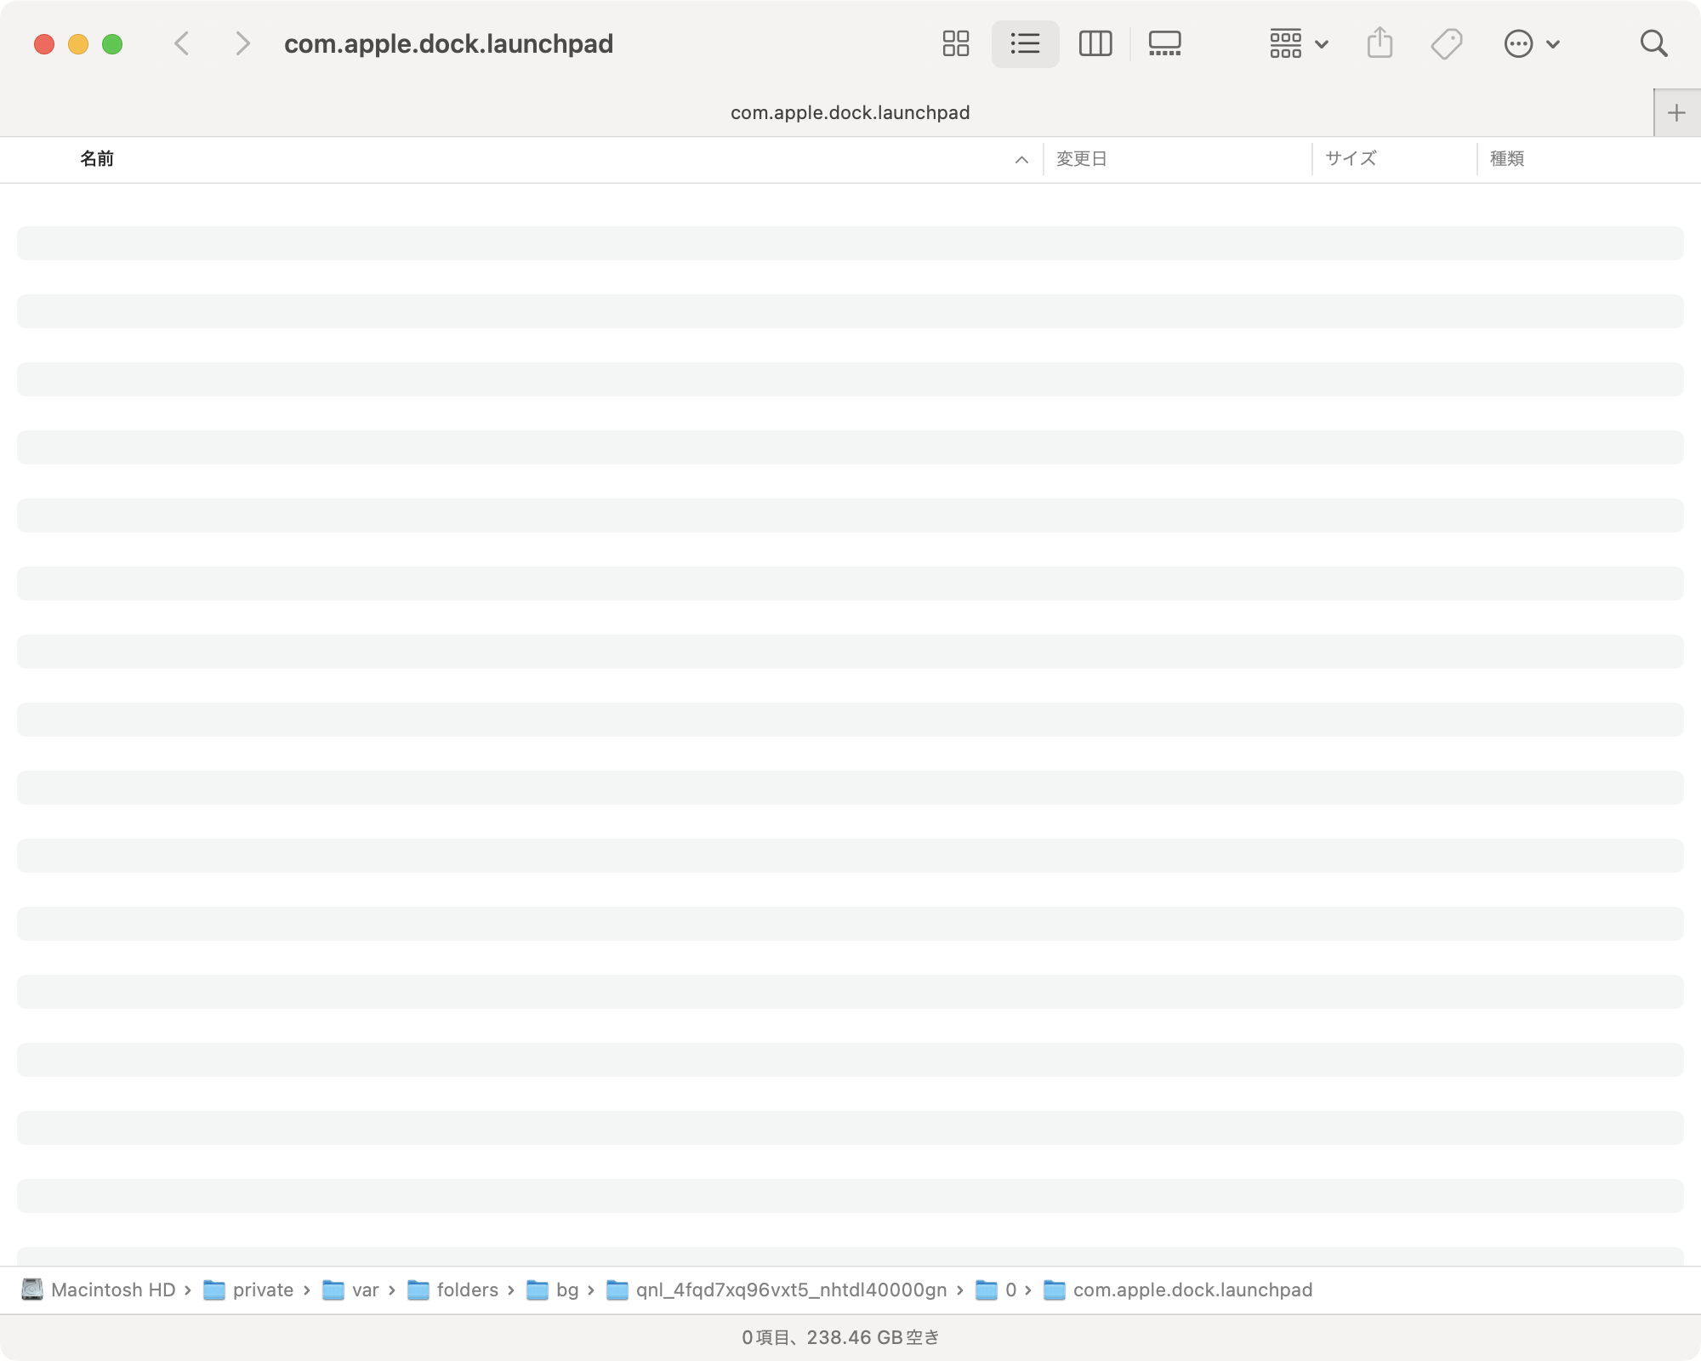
Task: Sort by 名前 column header
Action: tap(97, 159)
